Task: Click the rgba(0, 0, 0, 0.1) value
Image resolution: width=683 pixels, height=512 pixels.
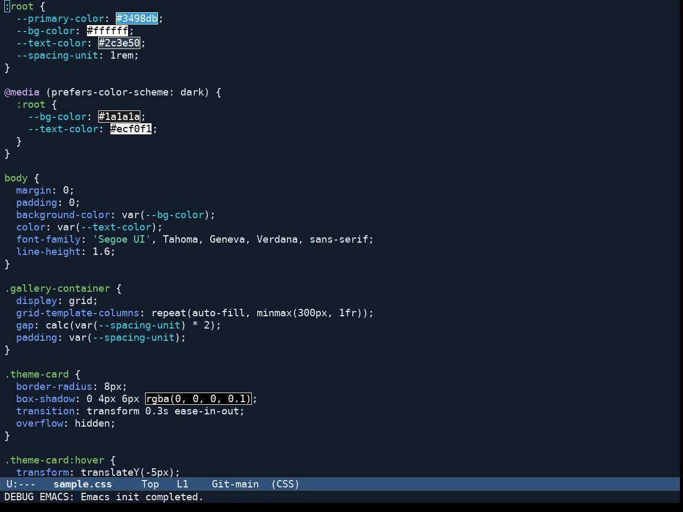Action: tap(198, 399)
